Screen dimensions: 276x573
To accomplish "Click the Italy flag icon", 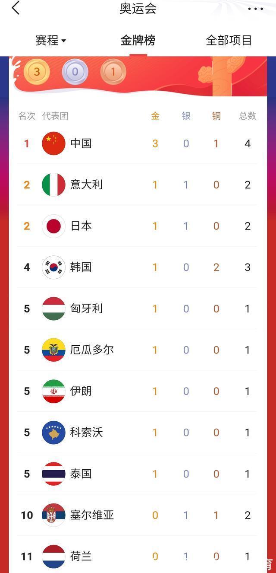I will click(53, 185).
